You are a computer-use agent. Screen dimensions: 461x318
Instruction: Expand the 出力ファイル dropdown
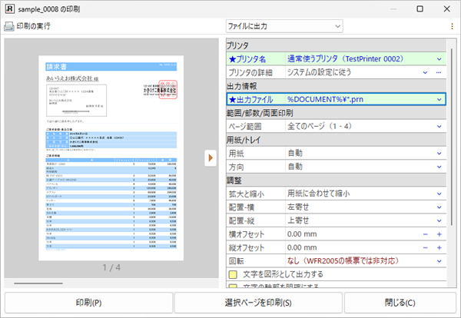tap(439, 100)
